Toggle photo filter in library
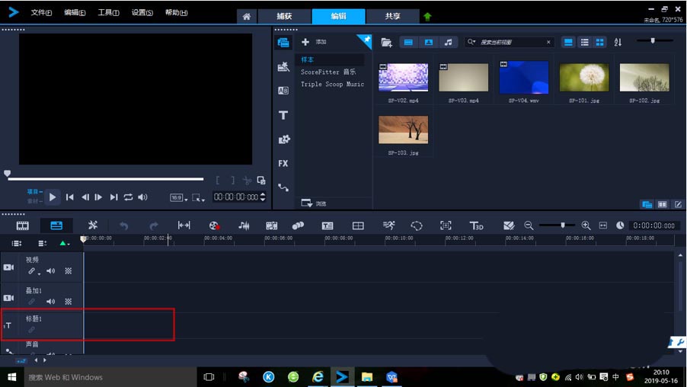This screenshot has height=387, width=687. click(429, 42)
